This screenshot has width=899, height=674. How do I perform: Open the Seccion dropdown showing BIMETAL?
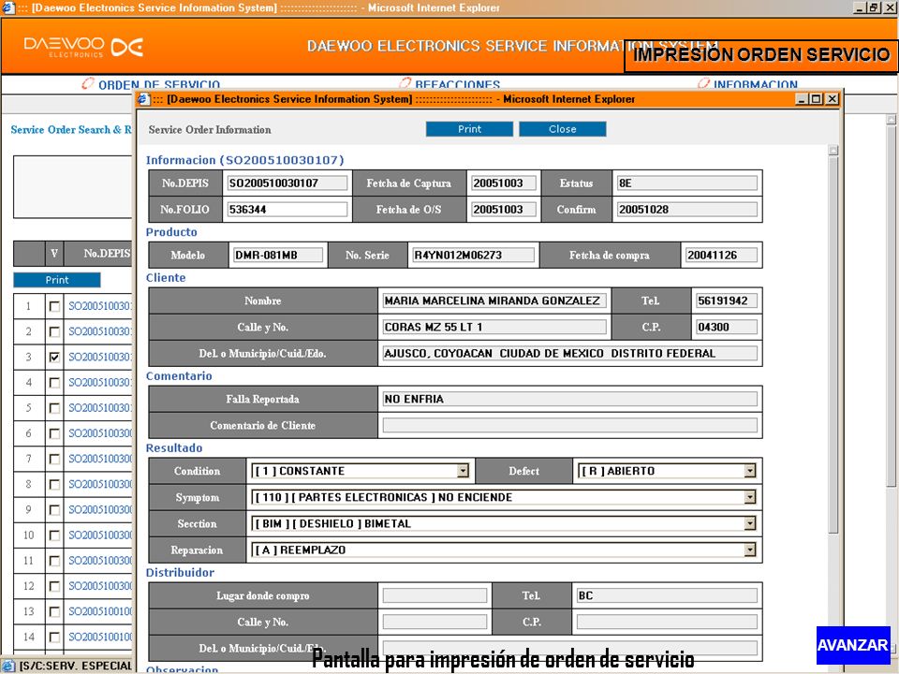click(504, 524)
